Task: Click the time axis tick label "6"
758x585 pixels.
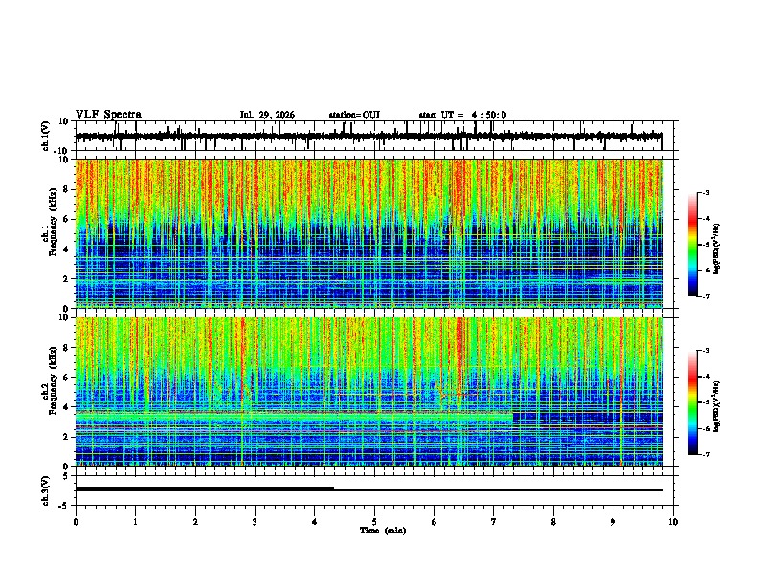Action: (435, 522)
